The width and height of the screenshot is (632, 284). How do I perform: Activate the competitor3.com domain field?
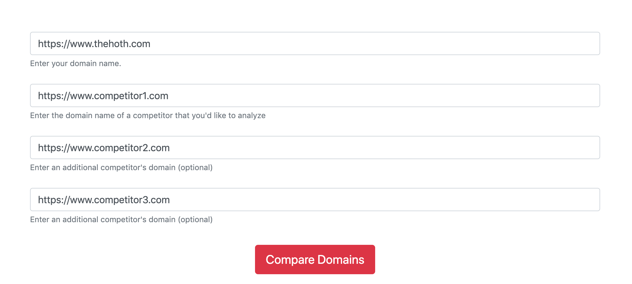[x=315, y=200]
